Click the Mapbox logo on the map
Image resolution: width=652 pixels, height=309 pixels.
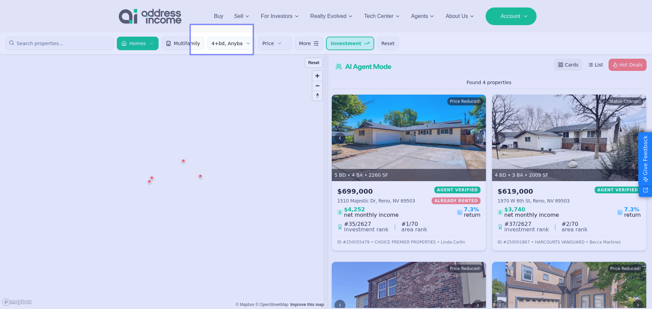pyautogui.click(x=17, y=302)
